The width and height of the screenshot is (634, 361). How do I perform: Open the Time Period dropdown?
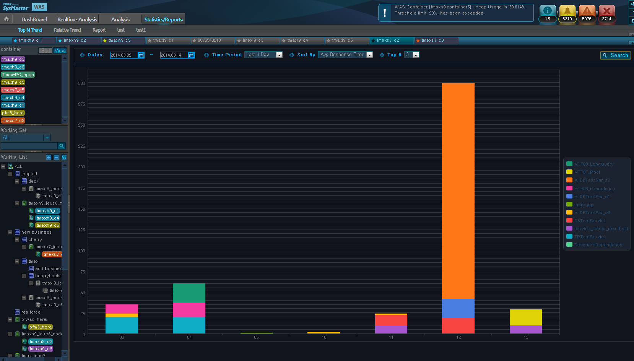pyautogui.click(x=263, y=55)
